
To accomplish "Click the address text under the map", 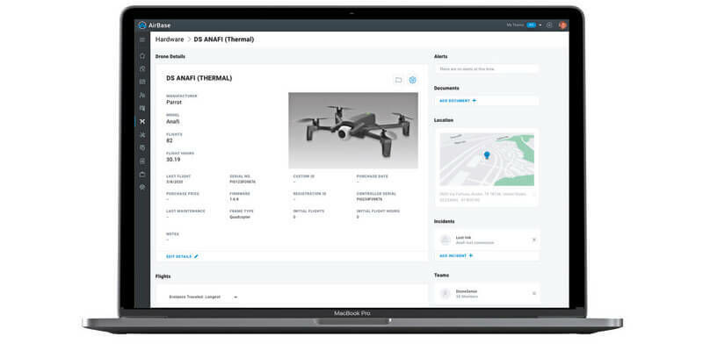I will pos(484,197).
